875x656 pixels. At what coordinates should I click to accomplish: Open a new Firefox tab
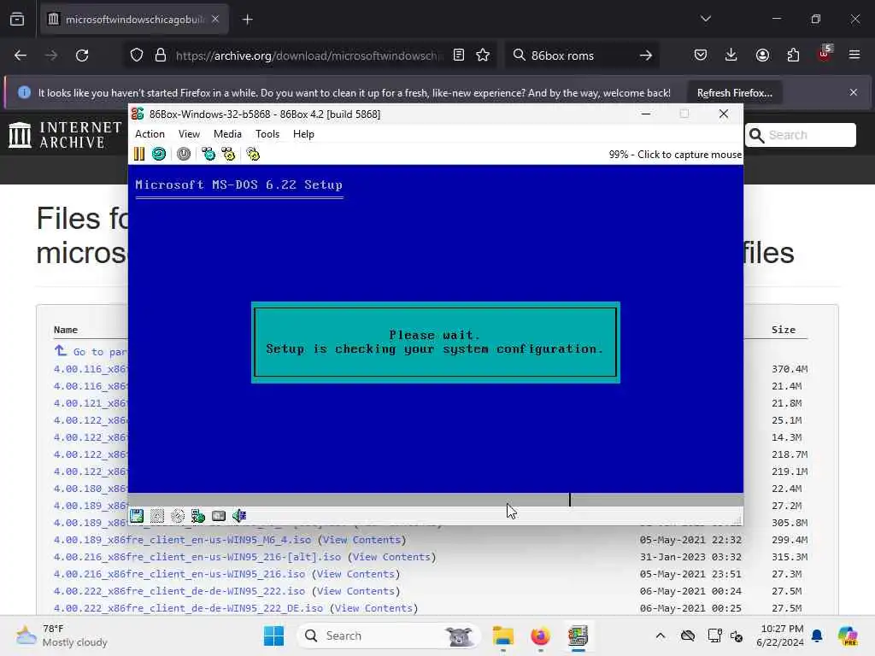(x=248, y=20)
